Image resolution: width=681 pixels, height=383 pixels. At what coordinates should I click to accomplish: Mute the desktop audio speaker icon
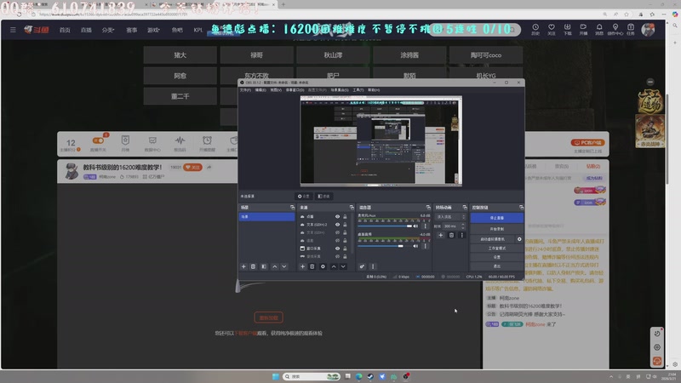coord(415,246)
